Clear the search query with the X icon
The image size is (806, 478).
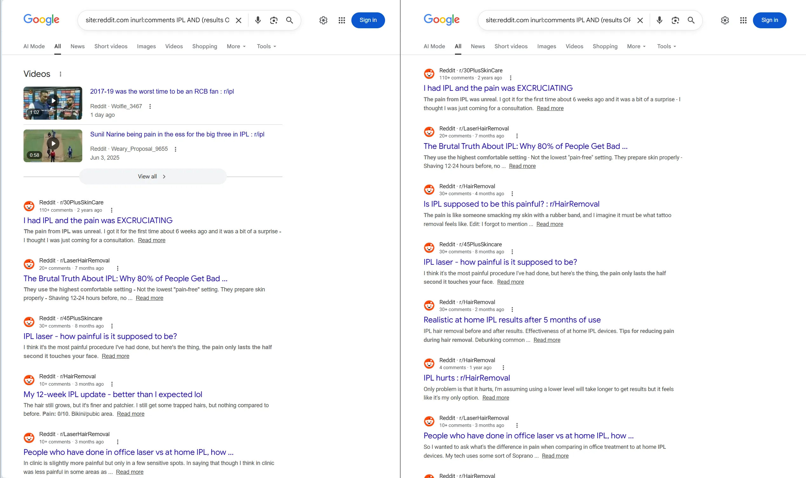click(x=239, y=20)
